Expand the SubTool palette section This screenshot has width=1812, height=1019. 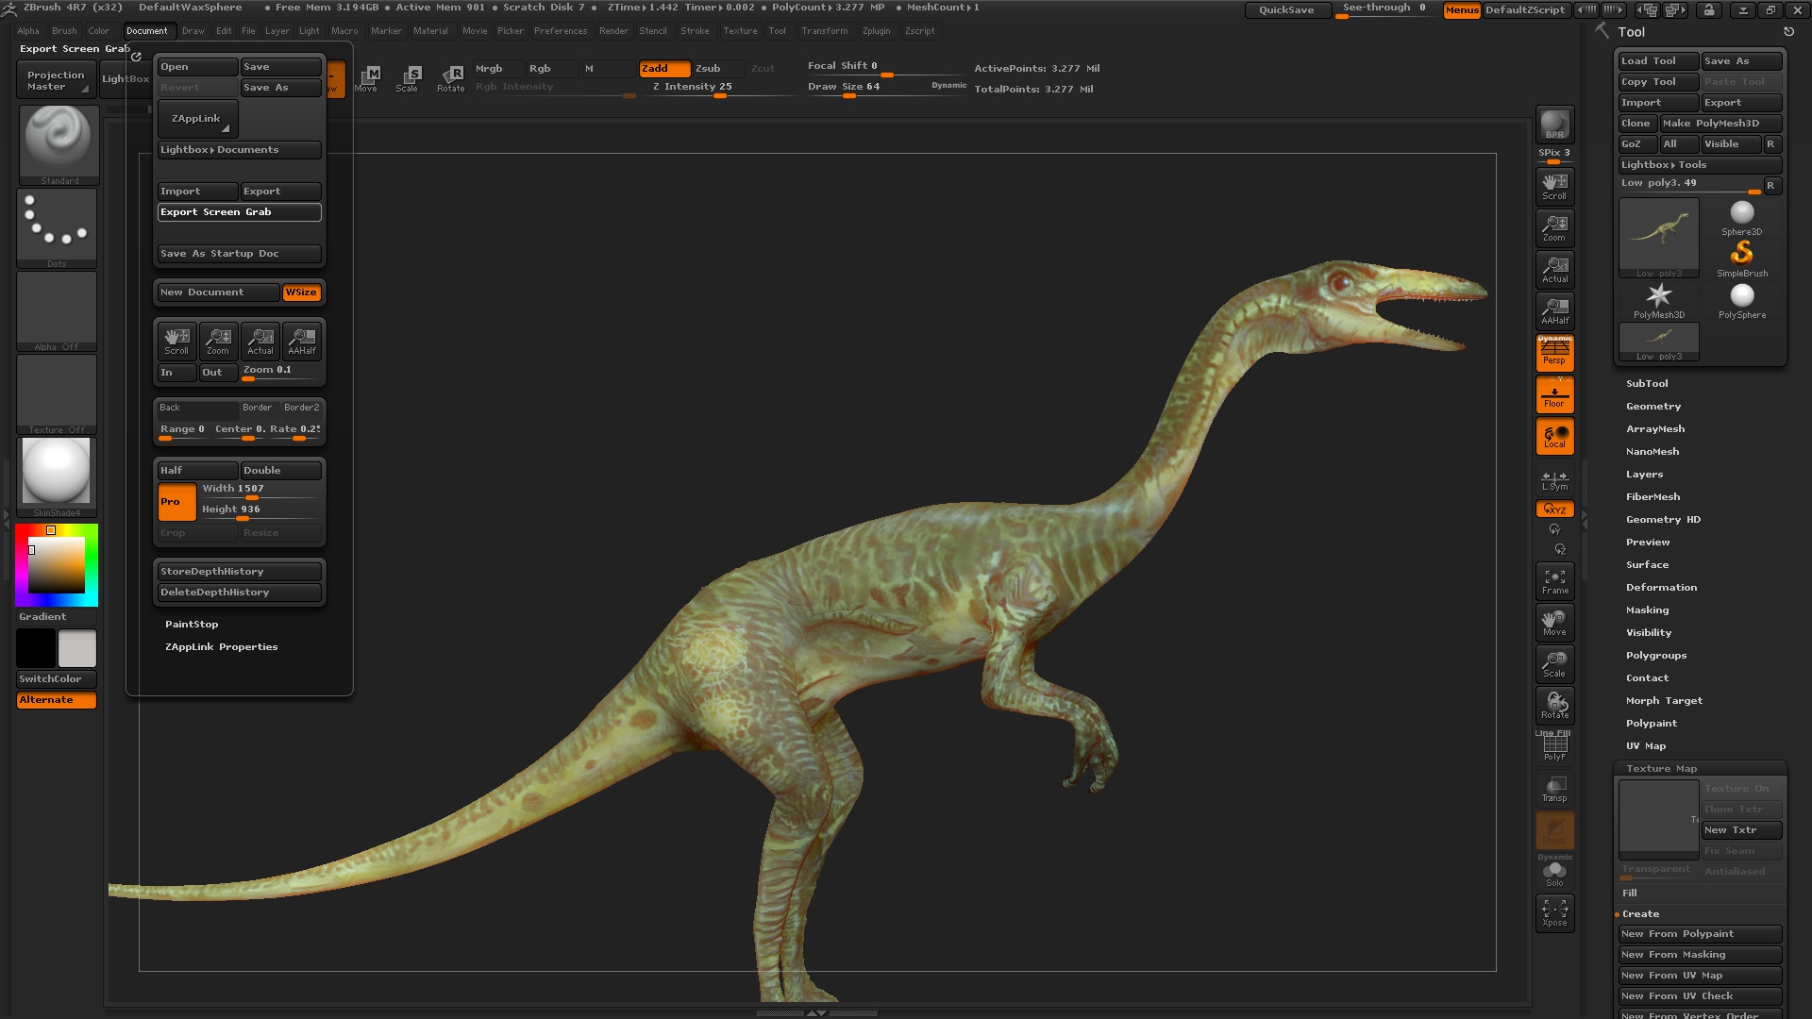pos(1646,384)
